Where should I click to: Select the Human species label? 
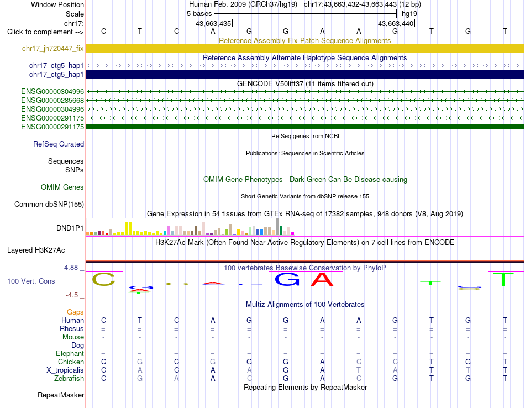pos(72,321)
